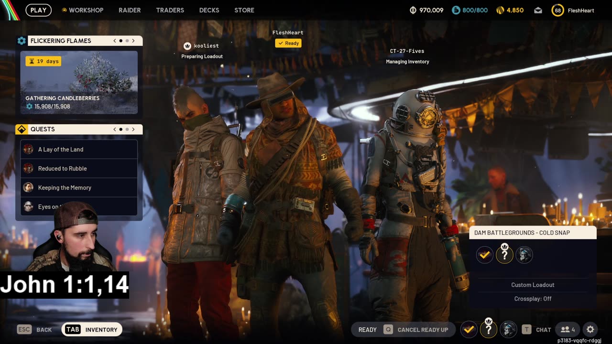Click kooliest's crown leader icon

[187, 46]
